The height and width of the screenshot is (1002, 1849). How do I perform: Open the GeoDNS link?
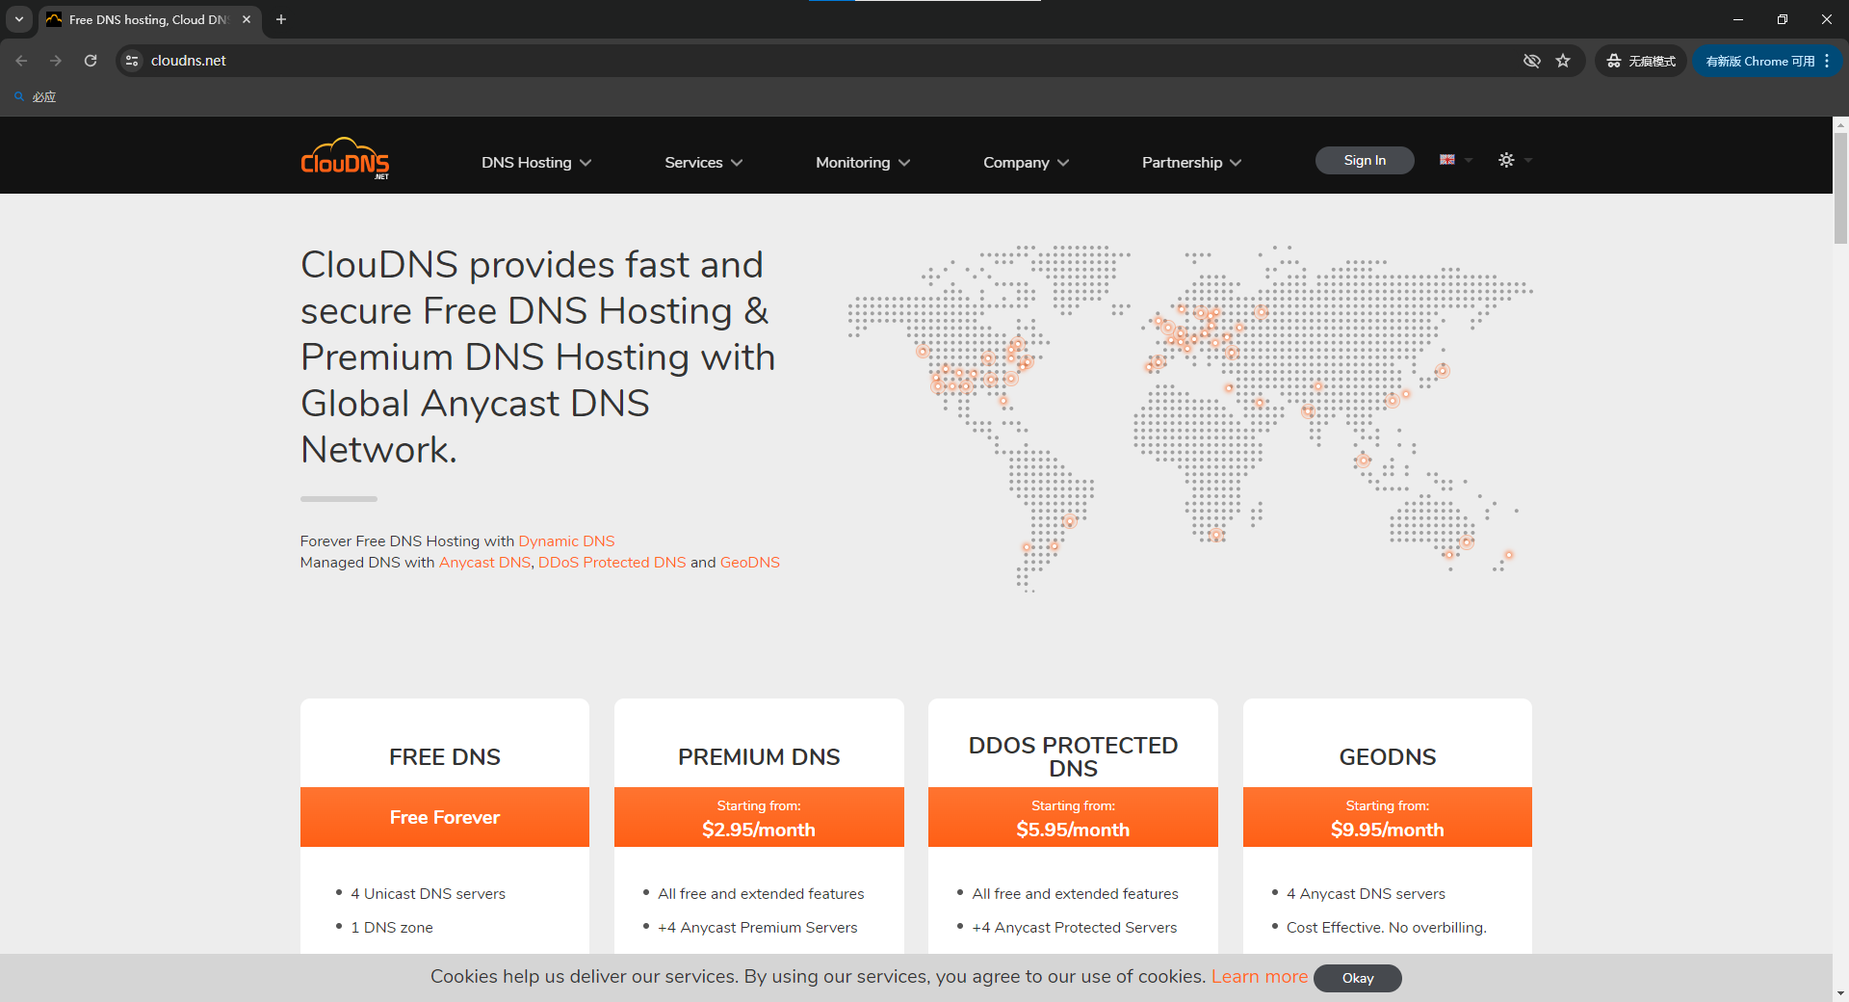pyautogui.click(x=750, y=563)
